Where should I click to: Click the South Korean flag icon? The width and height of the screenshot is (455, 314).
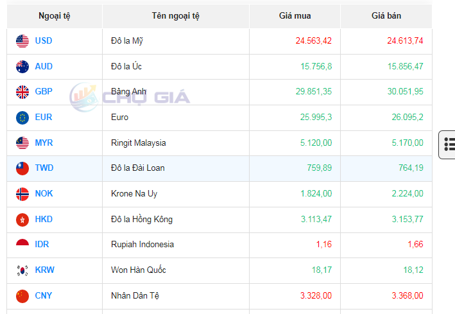click(x=22, y=270)
